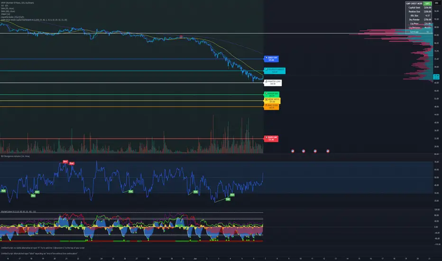Select the RSI Divergence Indicator pane title
The width and height of the screenshot is (442, 261).
point(15,156)
